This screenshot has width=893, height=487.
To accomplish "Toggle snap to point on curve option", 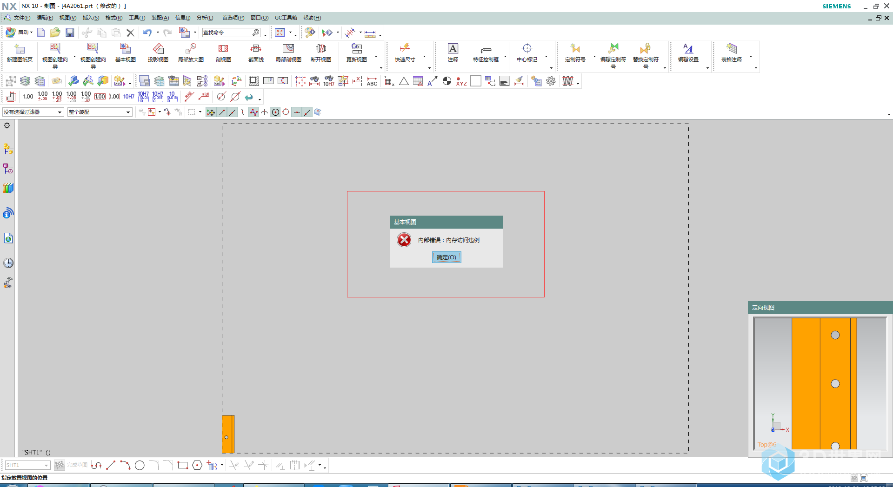I will click(307, 112).
